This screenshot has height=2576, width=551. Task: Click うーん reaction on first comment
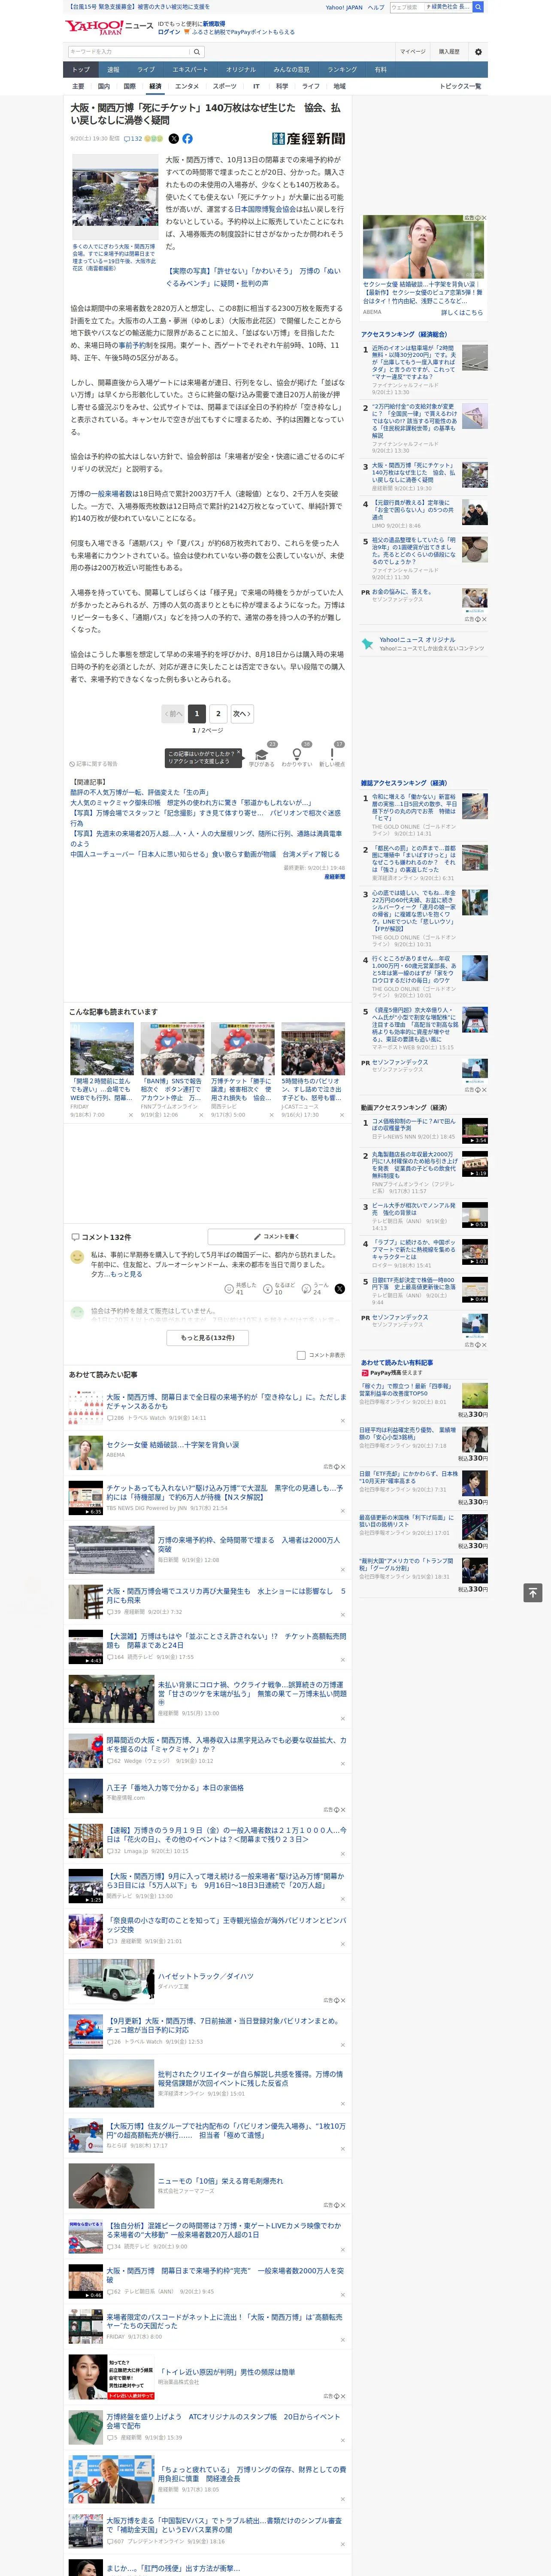pos(315,1289)
